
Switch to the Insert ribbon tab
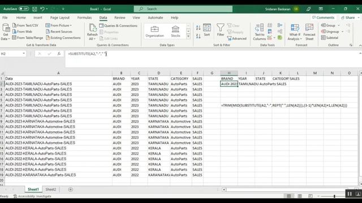pos(38,17)
